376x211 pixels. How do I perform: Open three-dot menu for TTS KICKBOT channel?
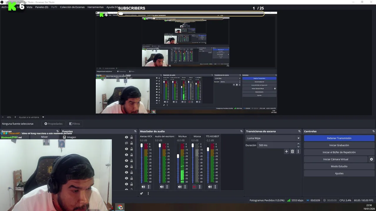tap(215, 187)
